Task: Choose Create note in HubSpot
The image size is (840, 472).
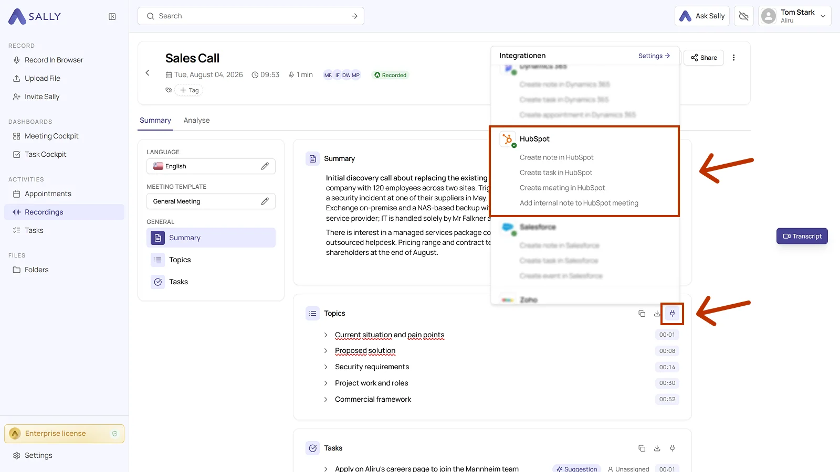Action: 556,157
